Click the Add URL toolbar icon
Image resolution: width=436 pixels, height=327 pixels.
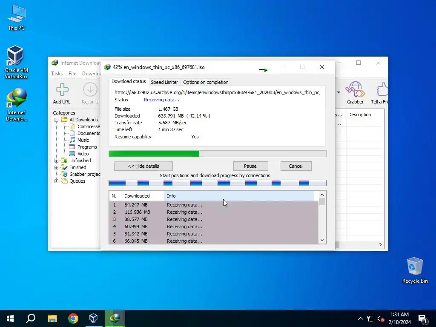(62, 94)
